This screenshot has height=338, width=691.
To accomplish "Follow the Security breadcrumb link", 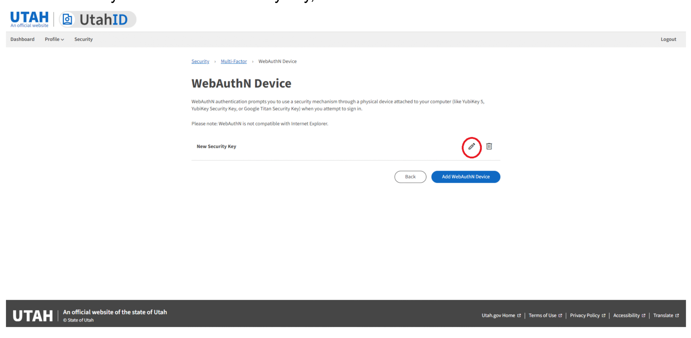I will 200,61.
